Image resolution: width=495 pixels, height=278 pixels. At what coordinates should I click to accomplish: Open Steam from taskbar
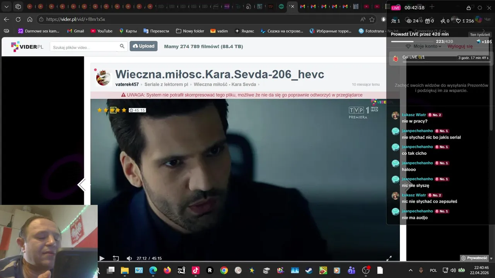(x=309, y=270)
